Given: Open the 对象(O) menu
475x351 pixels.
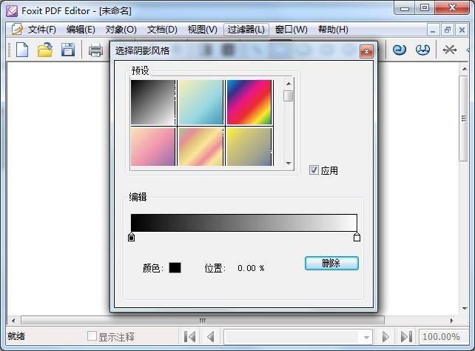Looking at the screenshot, I should pos(121,30).
